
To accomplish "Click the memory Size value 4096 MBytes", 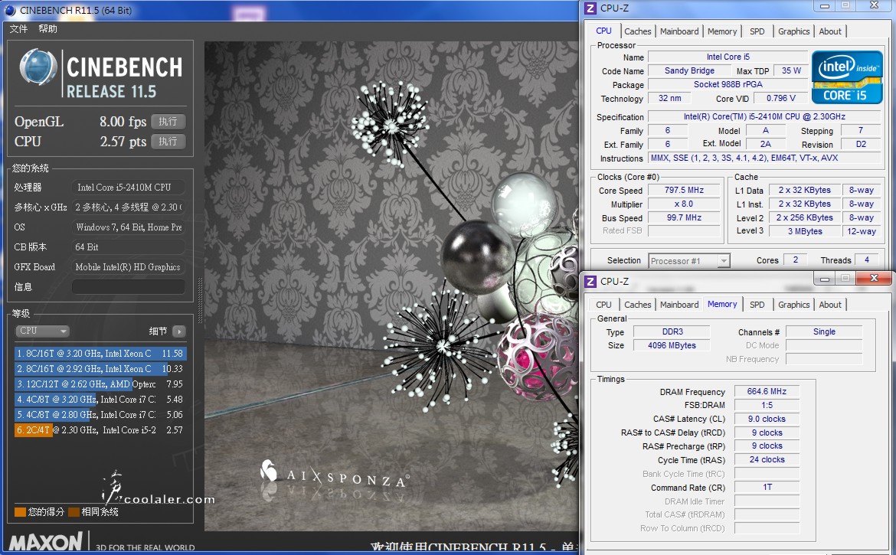I will pos(672,345).
